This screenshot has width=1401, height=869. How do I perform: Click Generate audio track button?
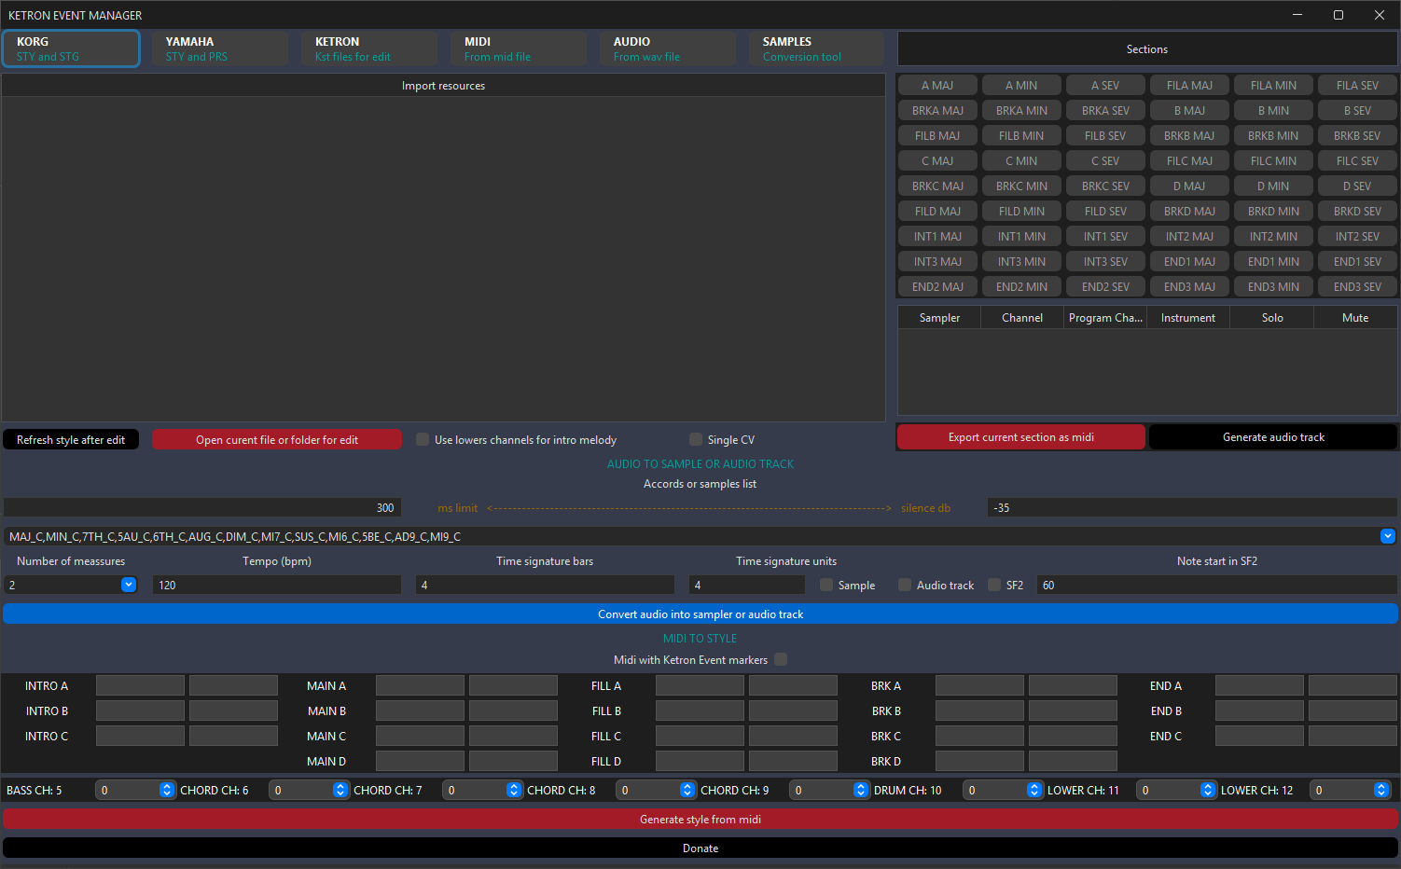1272,437
